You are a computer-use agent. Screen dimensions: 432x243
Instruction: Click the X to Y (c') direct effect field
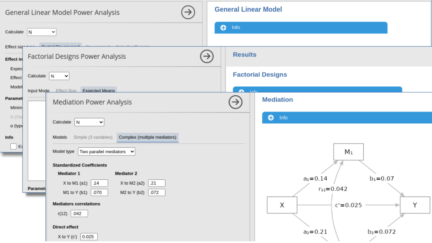pyautogui.click(x=89, y=236)
